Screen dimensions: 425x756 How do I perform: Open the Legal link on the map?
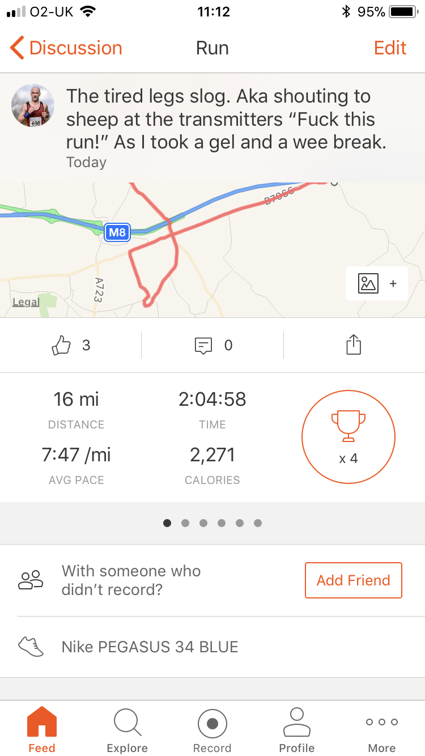[x=26, y=302]
